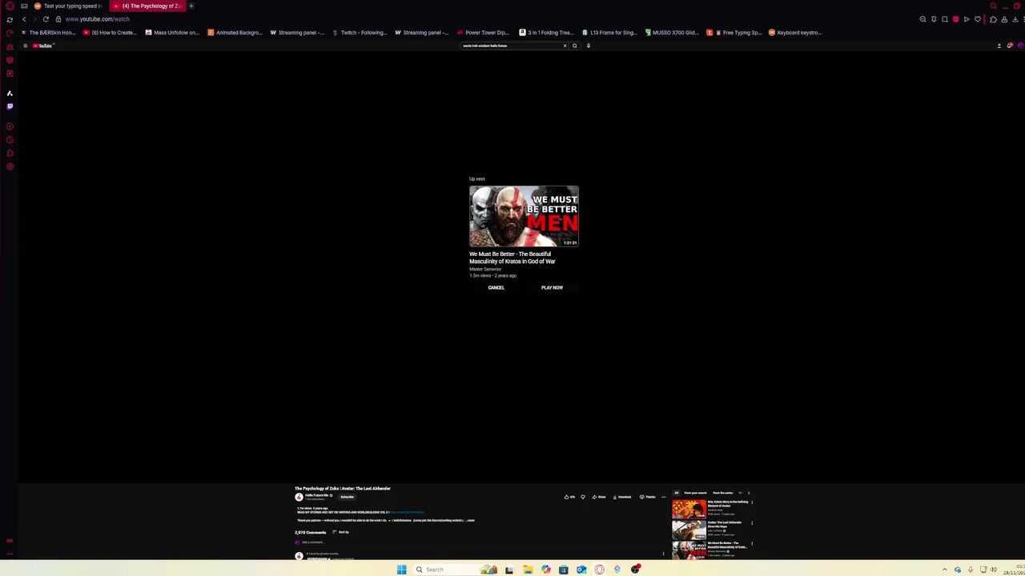This screenshot has width=1025, height=576.
Task: Expand description with more link
Action: coord(471,520)
